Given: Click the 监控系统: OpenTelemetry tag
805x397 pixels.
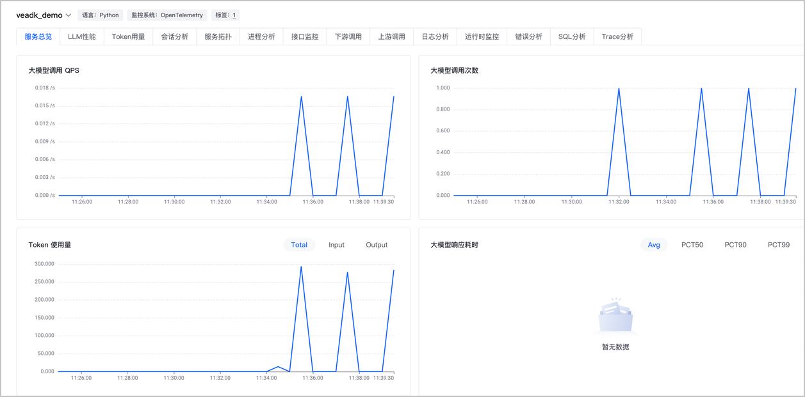Looking at the screenshot, I should point(167,15).
